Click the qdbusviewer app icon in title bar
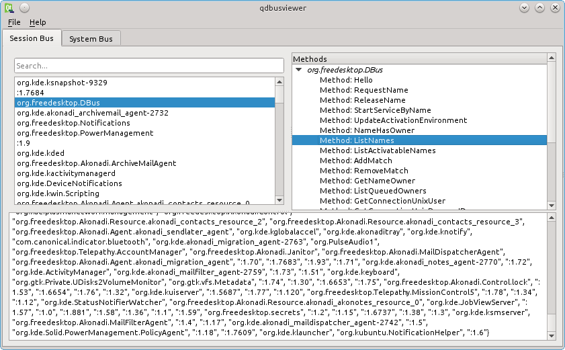This screenshot has width=565, height=350. coord(8,7)
